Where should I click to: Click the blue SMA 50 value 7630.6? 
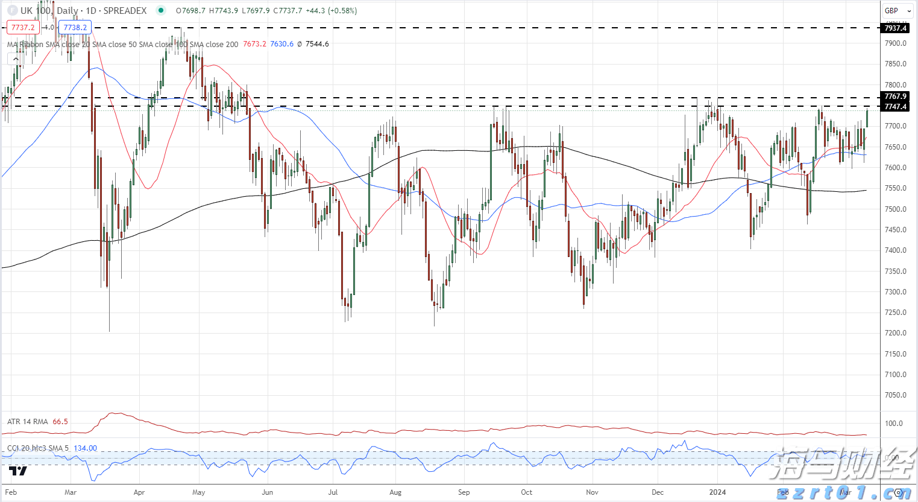point(282,44)
